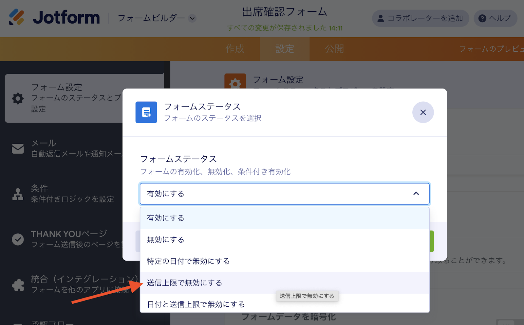This screenshot has height=325, width=524.
Task: Switch to the 作成 tab
Action: [235, 49]
